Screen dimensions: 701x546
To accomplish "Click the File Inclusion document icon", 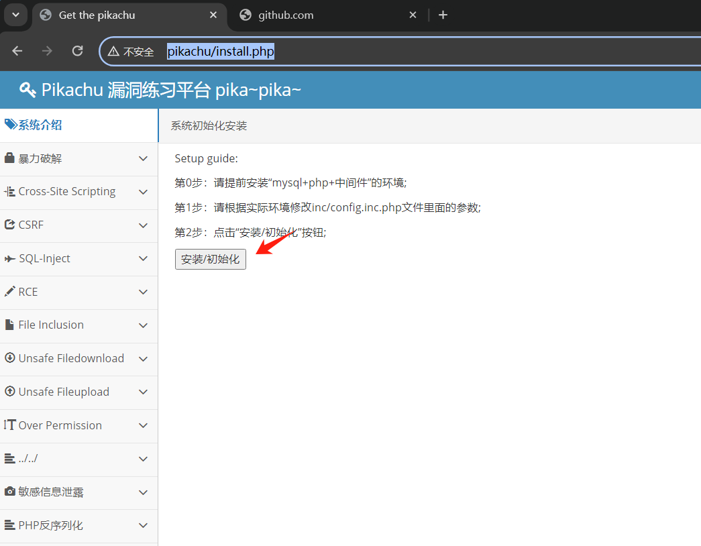I will point(9,325).
